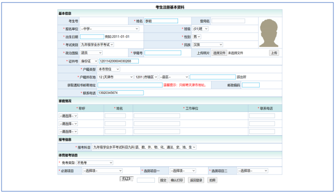Viewport: 335px width, 193px height.
Task: Open the 必测项目 required item dropdown
Action: click(x=102, y=171)
